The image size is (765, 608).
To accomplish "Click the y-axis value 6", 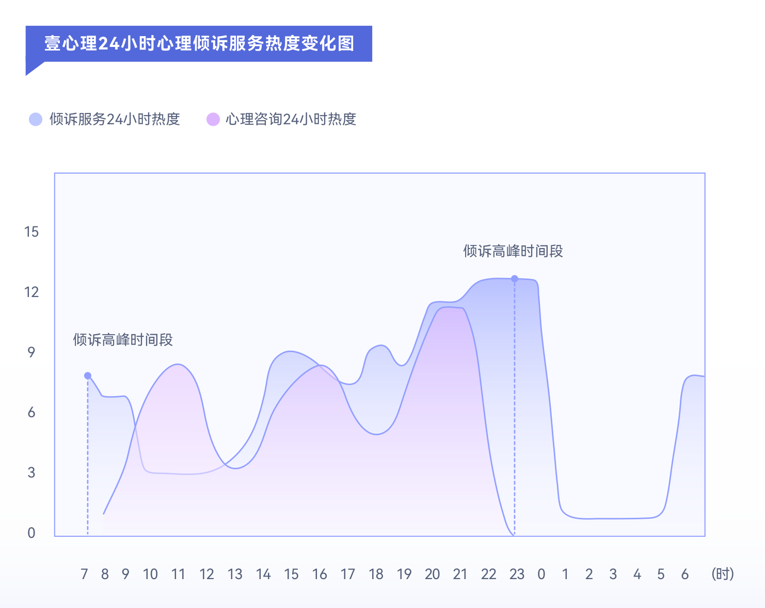I will click(x=31, y=413).
